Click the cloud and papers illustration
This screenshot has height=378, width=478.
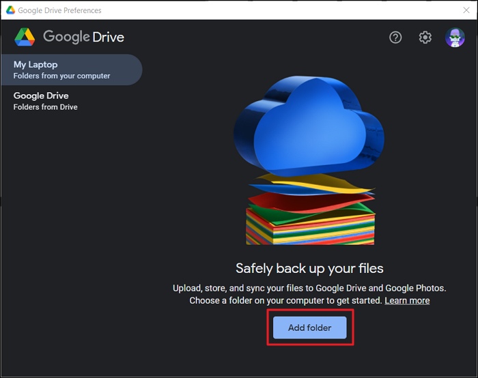[x=309, y=160]
